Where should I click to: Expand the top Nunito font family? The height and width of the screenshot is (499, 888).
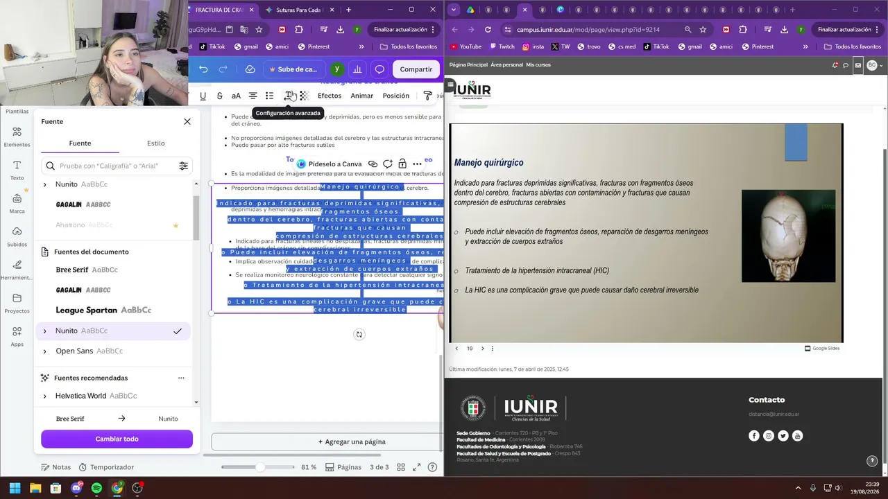tap(45, 184)
